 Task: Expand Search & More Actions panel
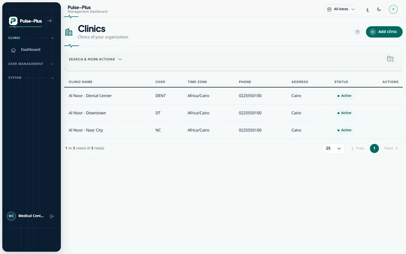tap(95, 59)
